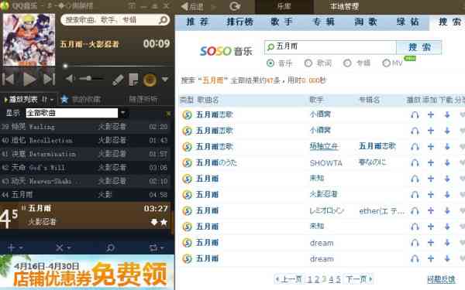Click the SOSO search input field
This screenshot has height=290, width=465.
330,47
